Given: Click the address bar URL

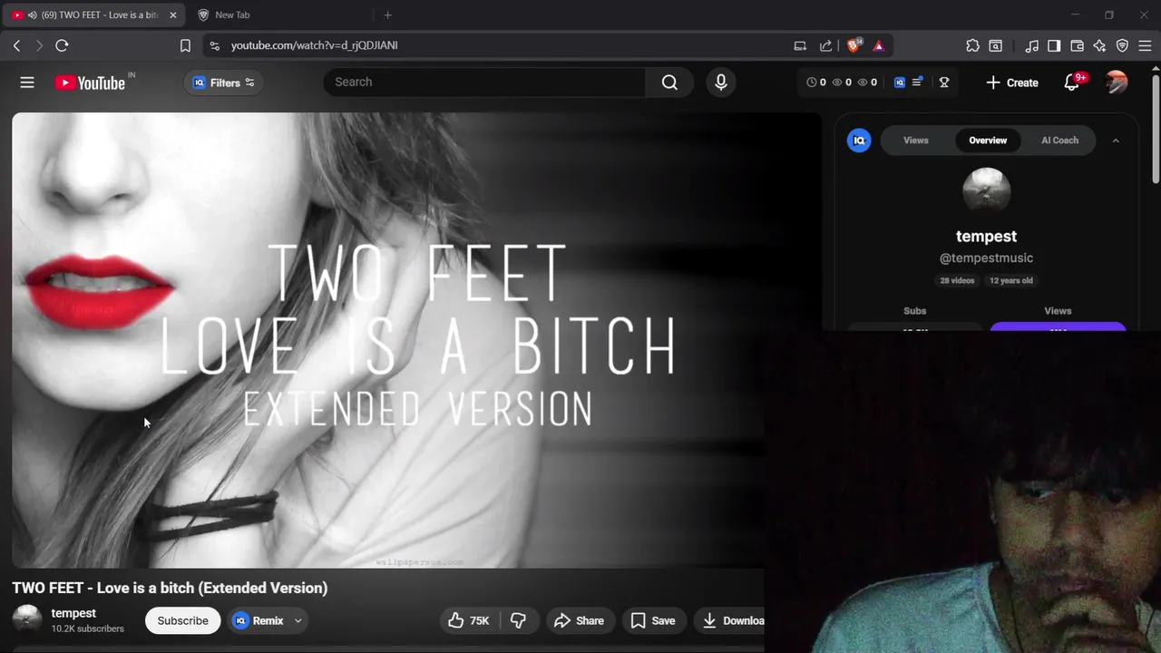Looking at the screenshot, I should [x=314, y=45].
